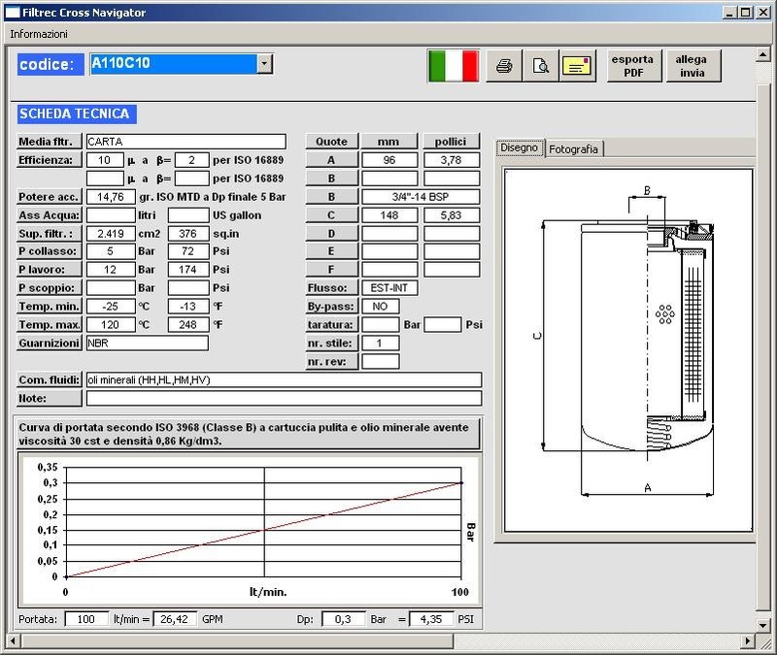The image size is (777, 655).
Task: Click the Media filtr. label button
Action: (x=50, y=142)
